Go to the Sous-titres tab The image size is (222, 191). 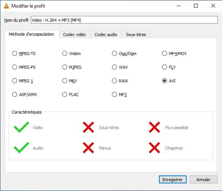point(136,35)
